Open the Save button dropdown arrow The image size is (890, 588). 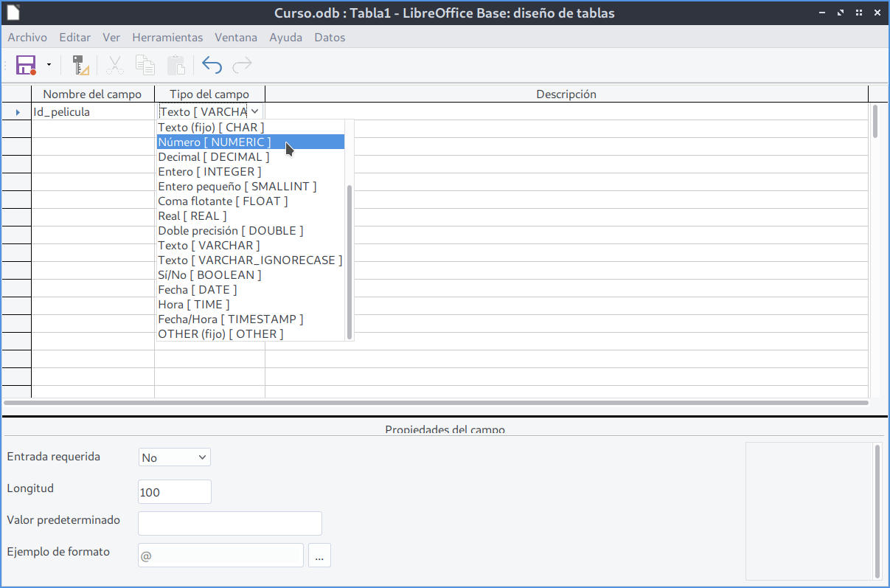coord(49,65)
